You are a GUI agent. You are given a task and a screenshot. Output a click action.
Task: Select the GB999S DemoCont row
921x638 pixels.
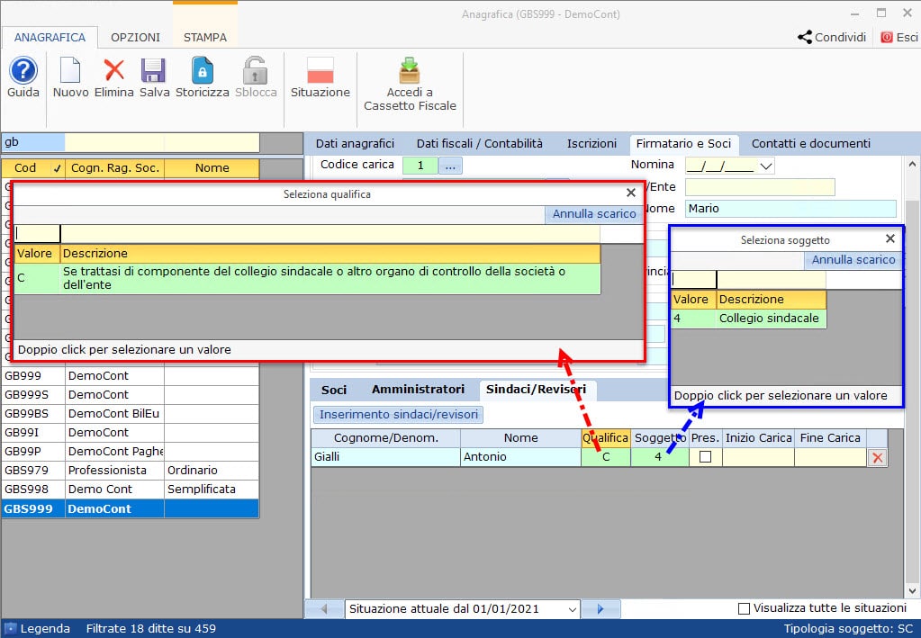click(131, 394)
